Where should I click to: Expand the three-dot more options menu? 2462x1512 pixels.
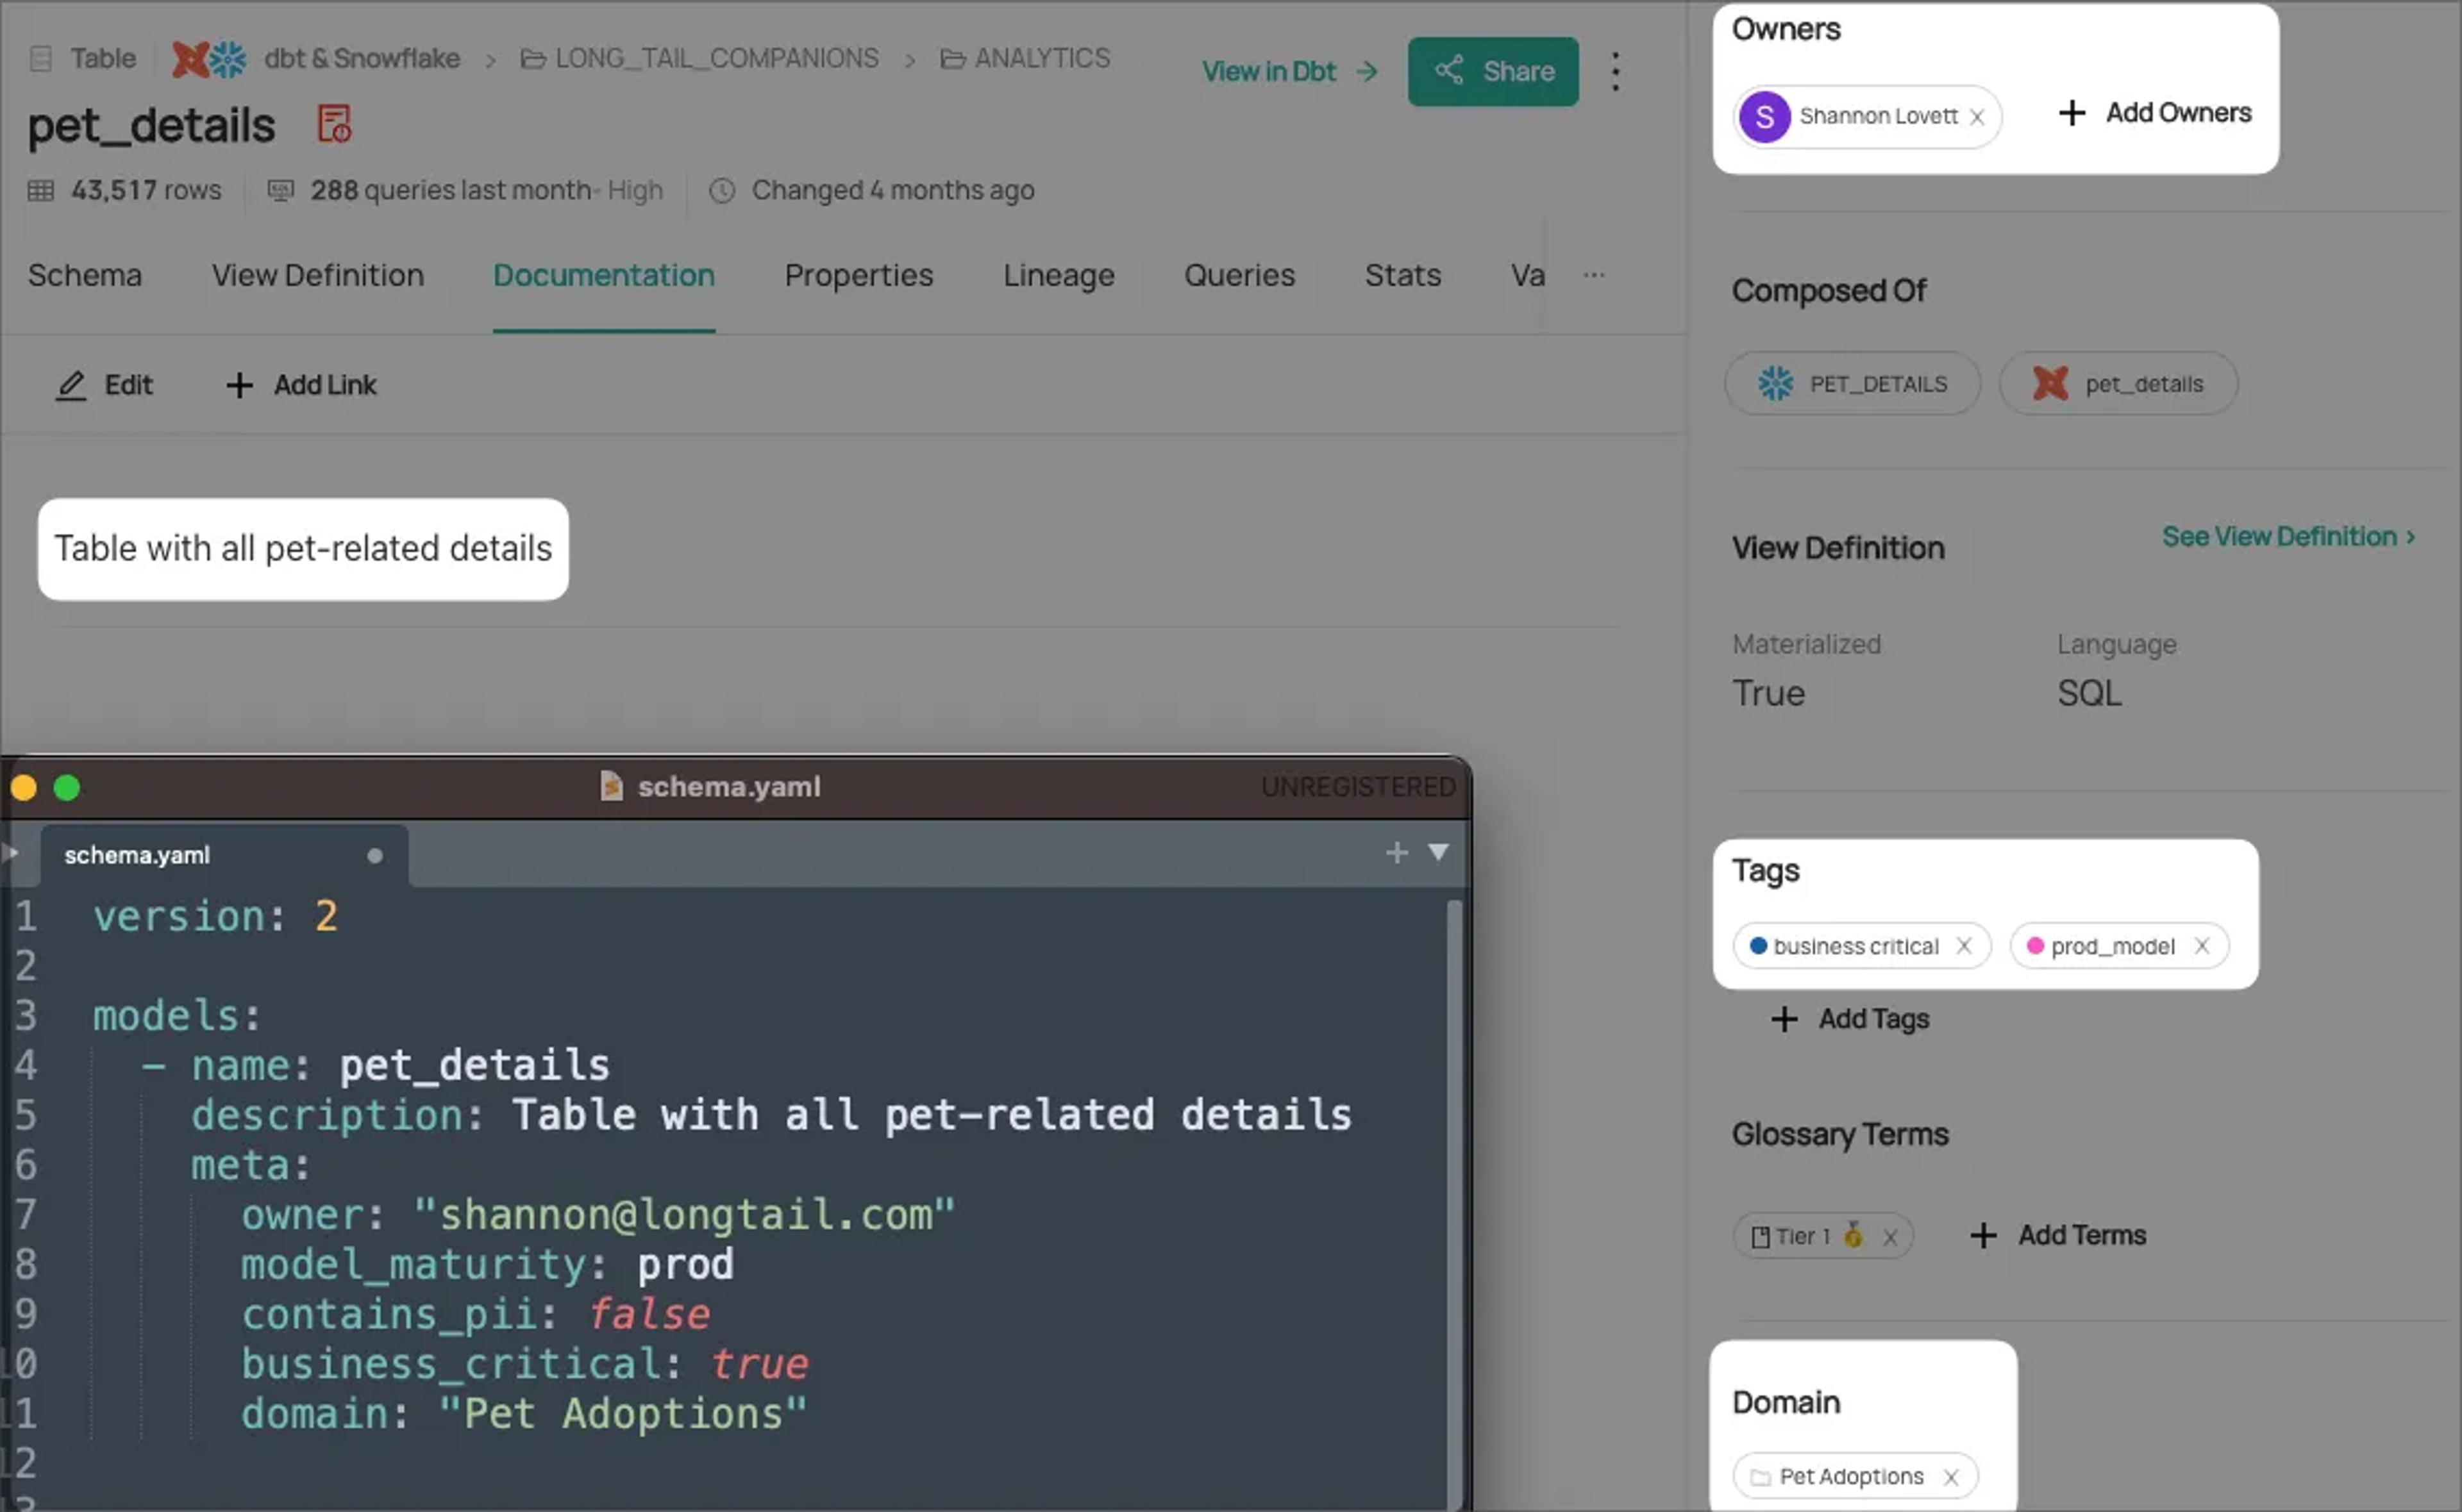click(x=1614, y=71)
